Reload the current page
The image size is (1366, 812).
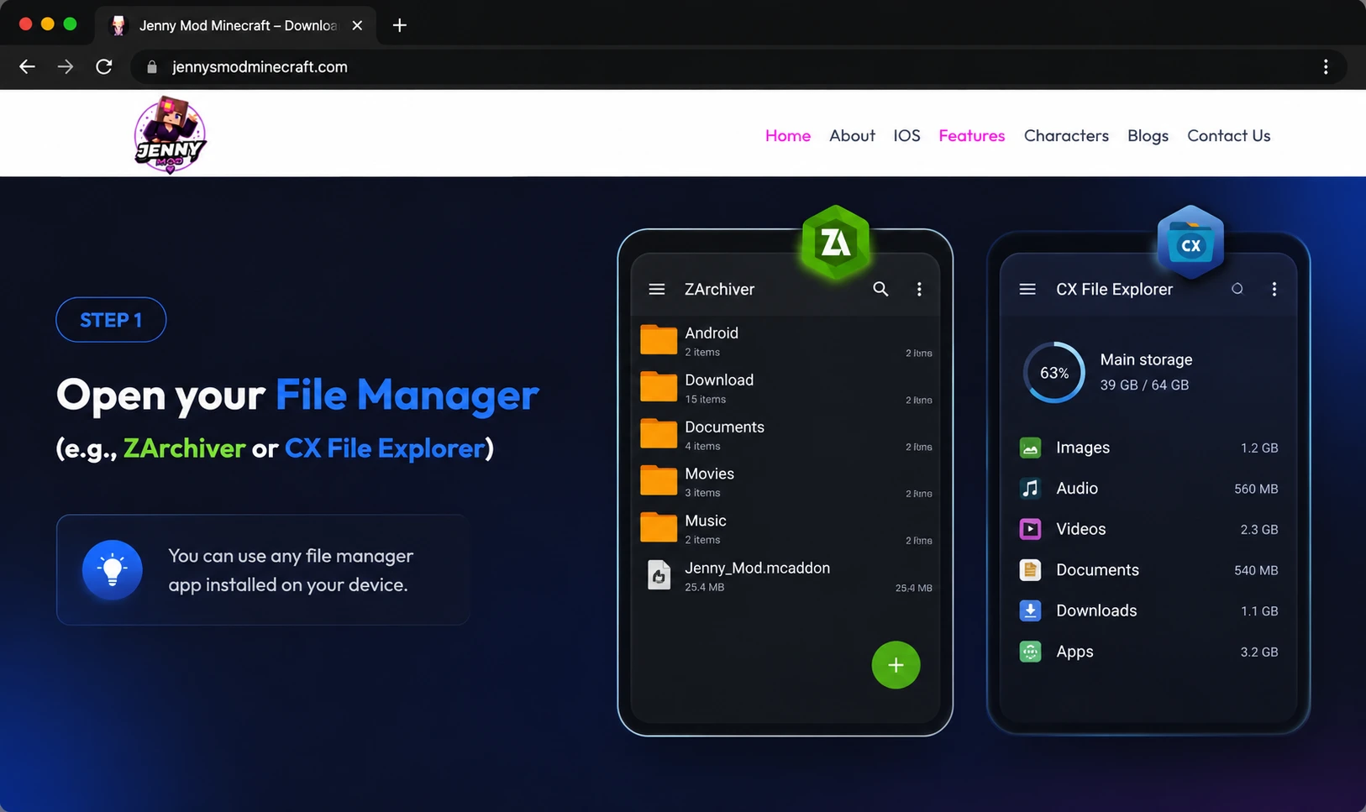click(104, 66)
